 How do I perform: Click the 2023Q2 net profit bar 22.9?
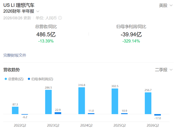(x=58, y=113)
